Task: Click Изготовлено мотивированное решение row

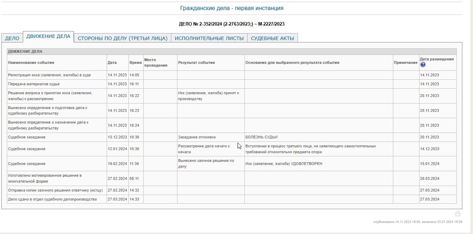Action: pyautogui.click(x=232, y=178)
